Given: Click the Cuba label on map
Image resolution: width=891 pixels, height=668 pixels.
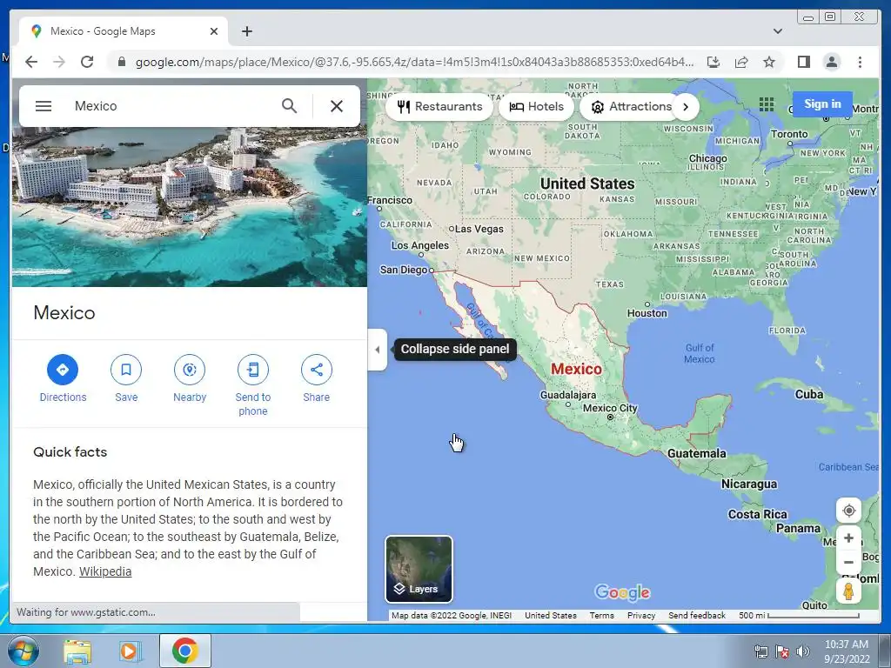Looking at the screenshot, I should point(808,394).
